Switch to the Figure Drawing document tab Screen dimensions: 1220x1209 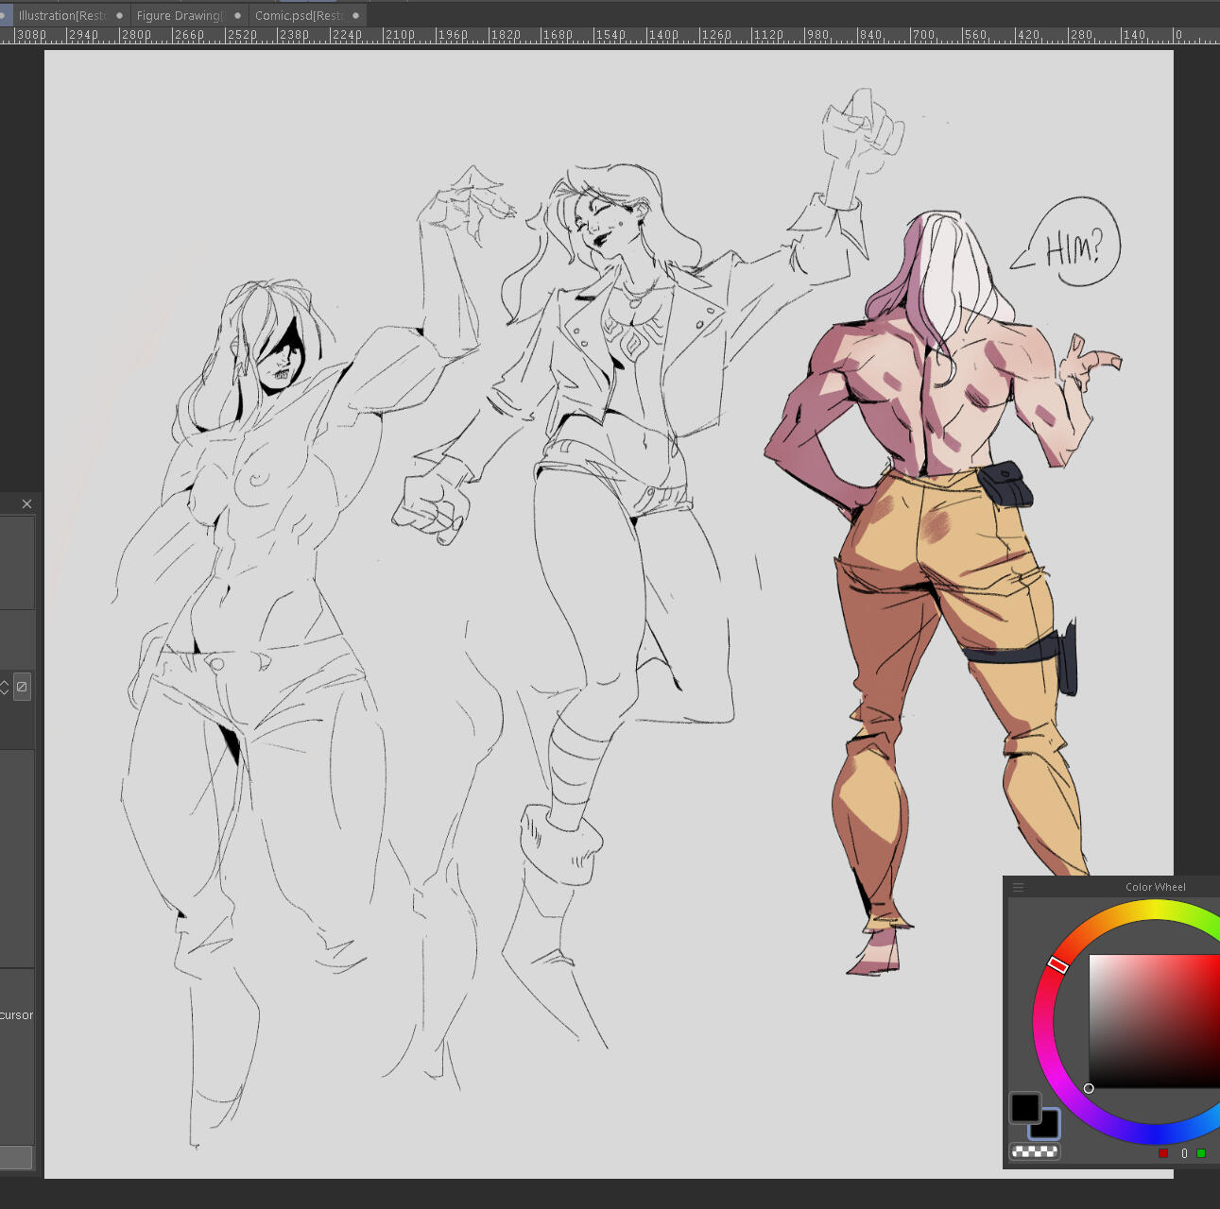(x=179, y=15)
